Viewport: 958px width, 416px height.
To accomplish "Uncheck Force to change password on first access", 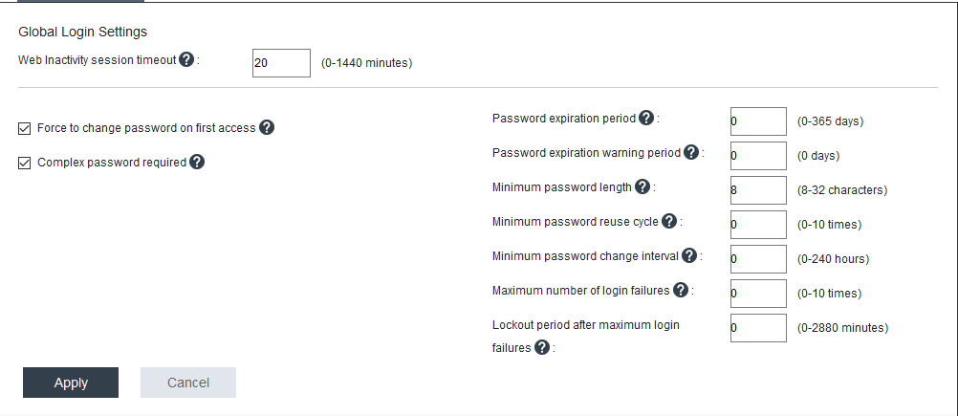I will pos(25,128).
